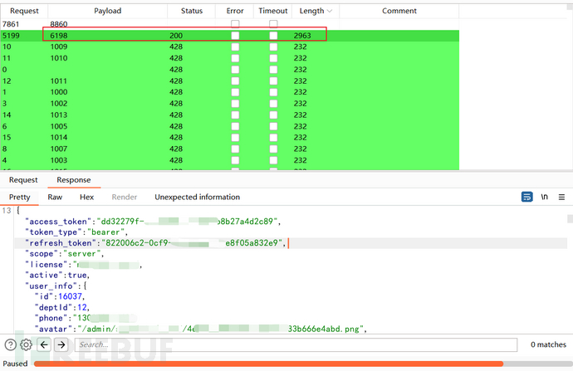Select request row 7861 in results table
Image resolution: width=573 pixels, height=371 pixels.
pos(229,24)
